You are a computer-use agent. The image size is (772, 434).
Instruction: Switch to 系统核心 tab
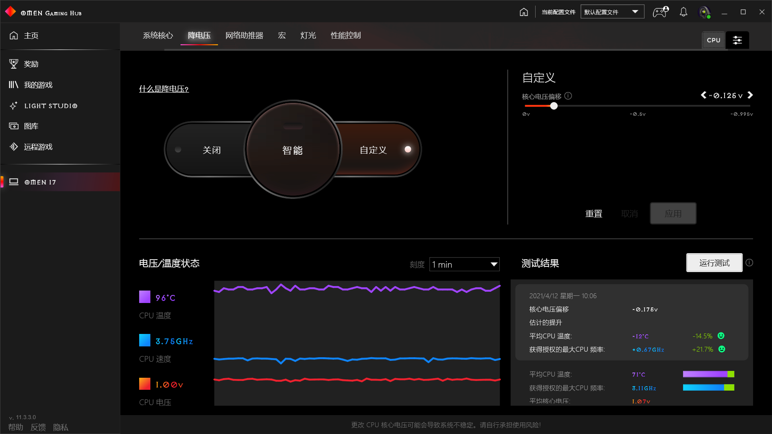[x=158, y=36]
